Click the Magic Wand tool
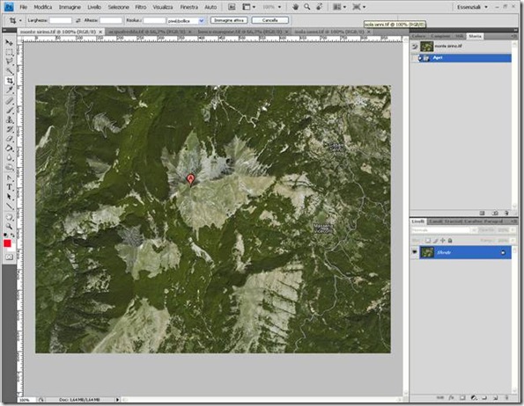The image size is (524, 406). click(x=10, y=71)
